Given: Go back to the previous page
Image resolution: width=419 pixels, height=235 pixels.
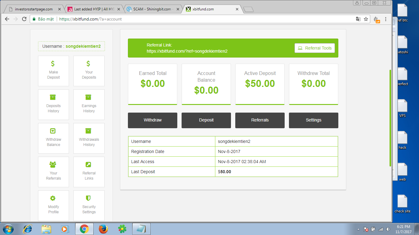Looking at the screenshot, I should (7, 19).
